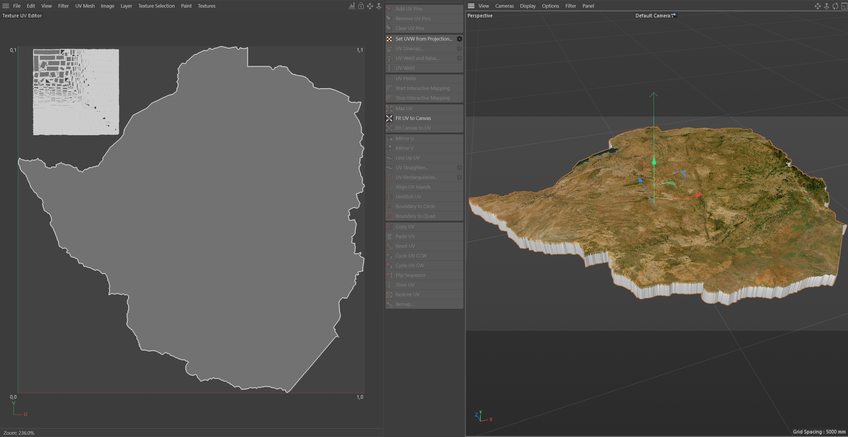Run Set UVW from Projection command
Viewport: 848px width, 437px height.
[x=423, y=39]
